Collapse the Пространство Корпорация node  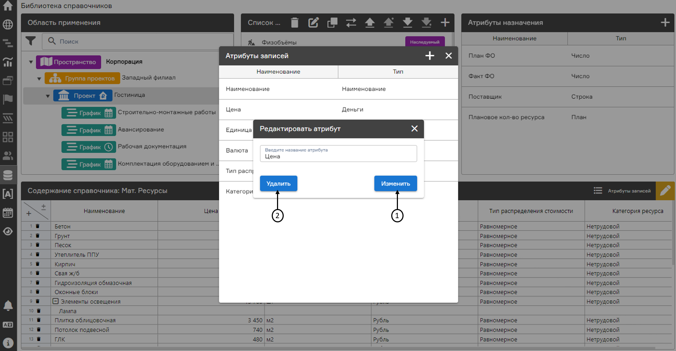(31, 62)
